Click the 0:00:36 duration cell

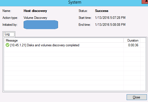click(133, 45)
